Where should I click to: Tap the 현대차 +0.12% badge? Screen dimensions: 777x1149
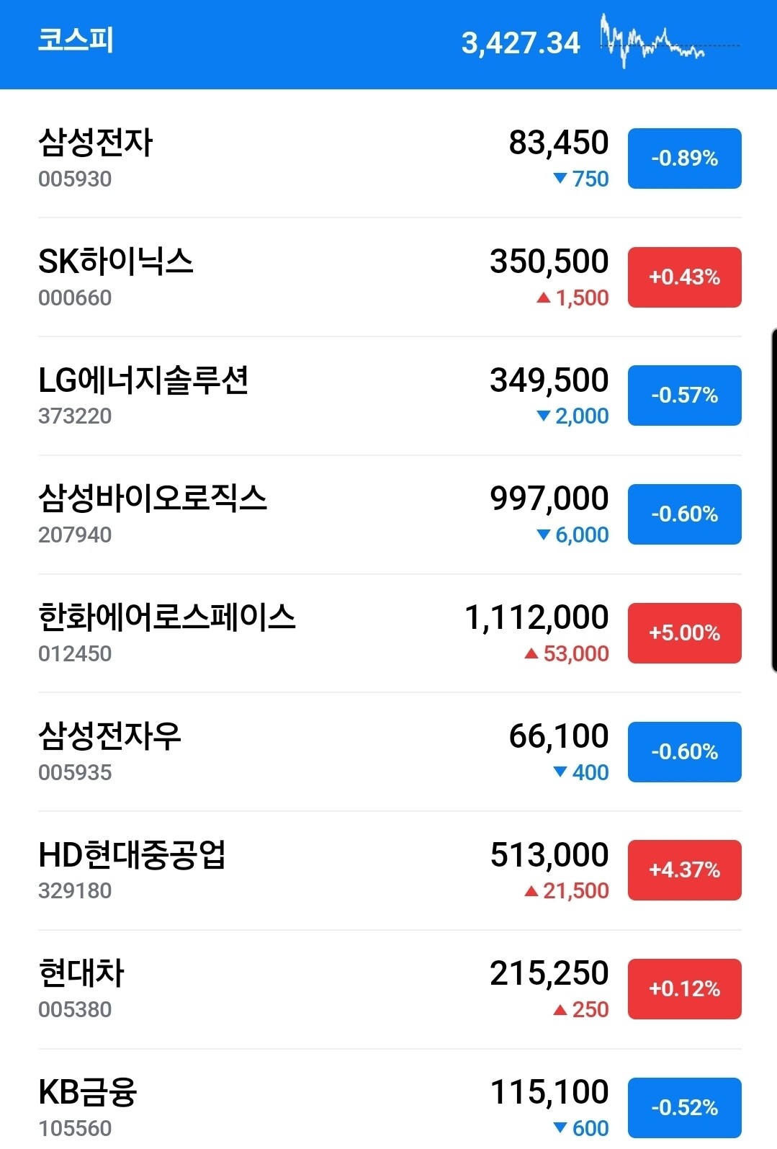click(x=684, y=989)
